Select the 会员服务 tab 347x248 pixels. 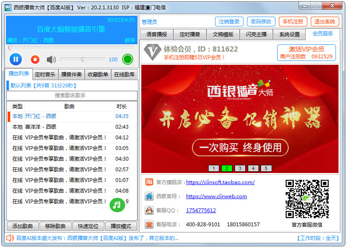(323, 34)
